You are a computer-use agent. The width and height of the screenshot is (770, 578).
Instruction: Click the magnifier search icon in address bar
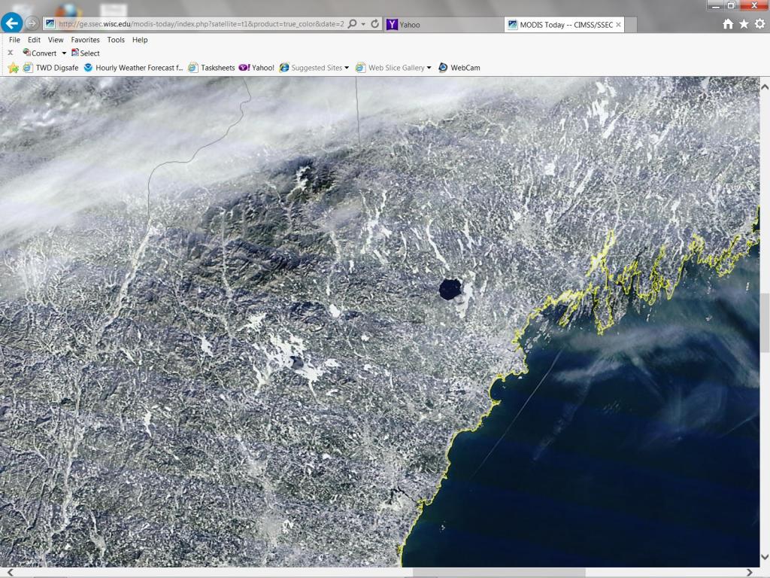(352, 24)
